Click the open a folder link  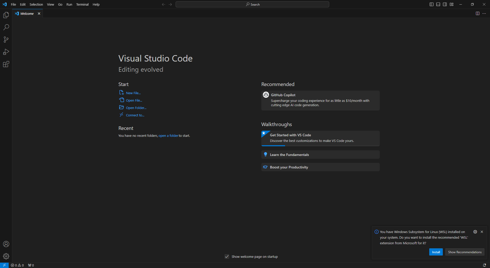(168, 136)
